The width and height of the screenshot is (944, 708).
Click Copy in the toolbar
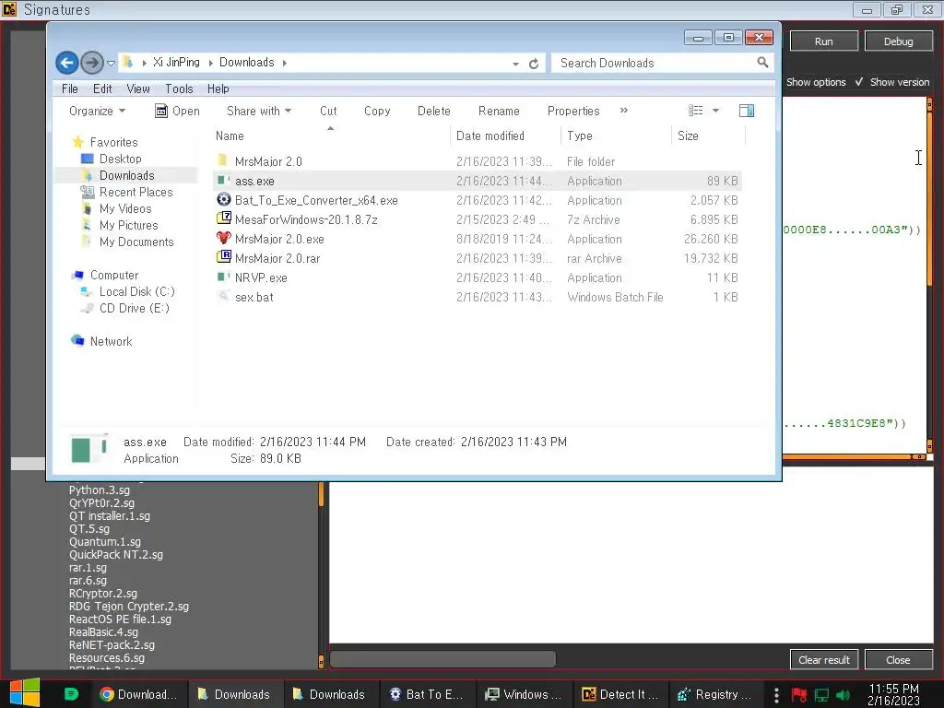(x=377, y=111)
